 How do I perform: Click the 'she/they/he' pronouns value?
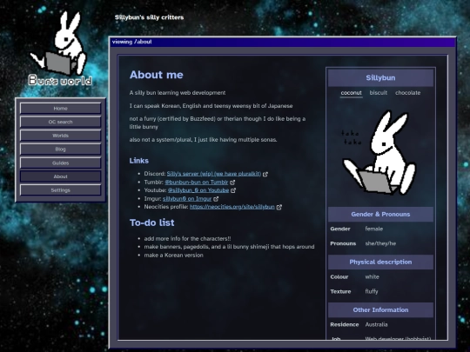click(x=380, y=243)
